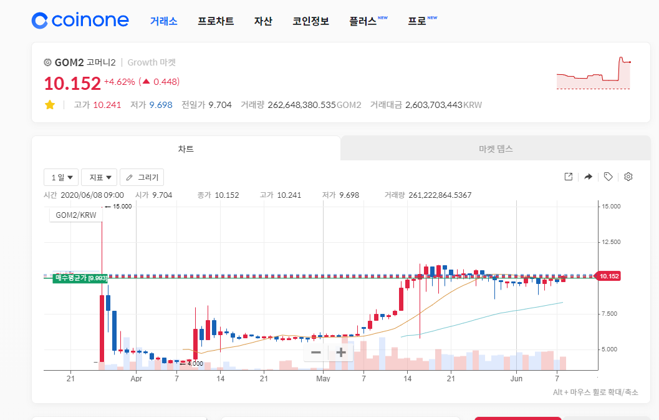Screen dimensions: 659x420
Task: Open the 프로차트 menu
Action: click(216, 21)
